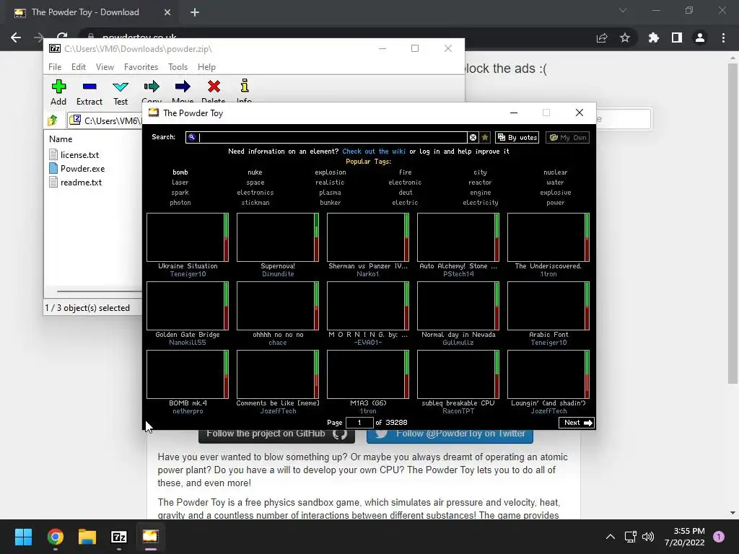Toggle sorting By votes

click(517, 137)
